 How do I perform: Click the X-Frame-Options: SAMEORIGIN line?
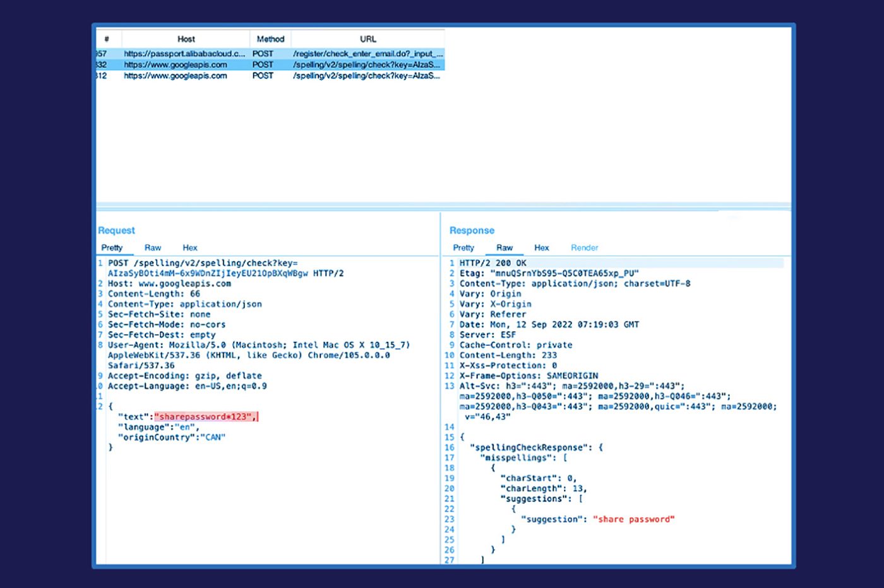[529, 376]
